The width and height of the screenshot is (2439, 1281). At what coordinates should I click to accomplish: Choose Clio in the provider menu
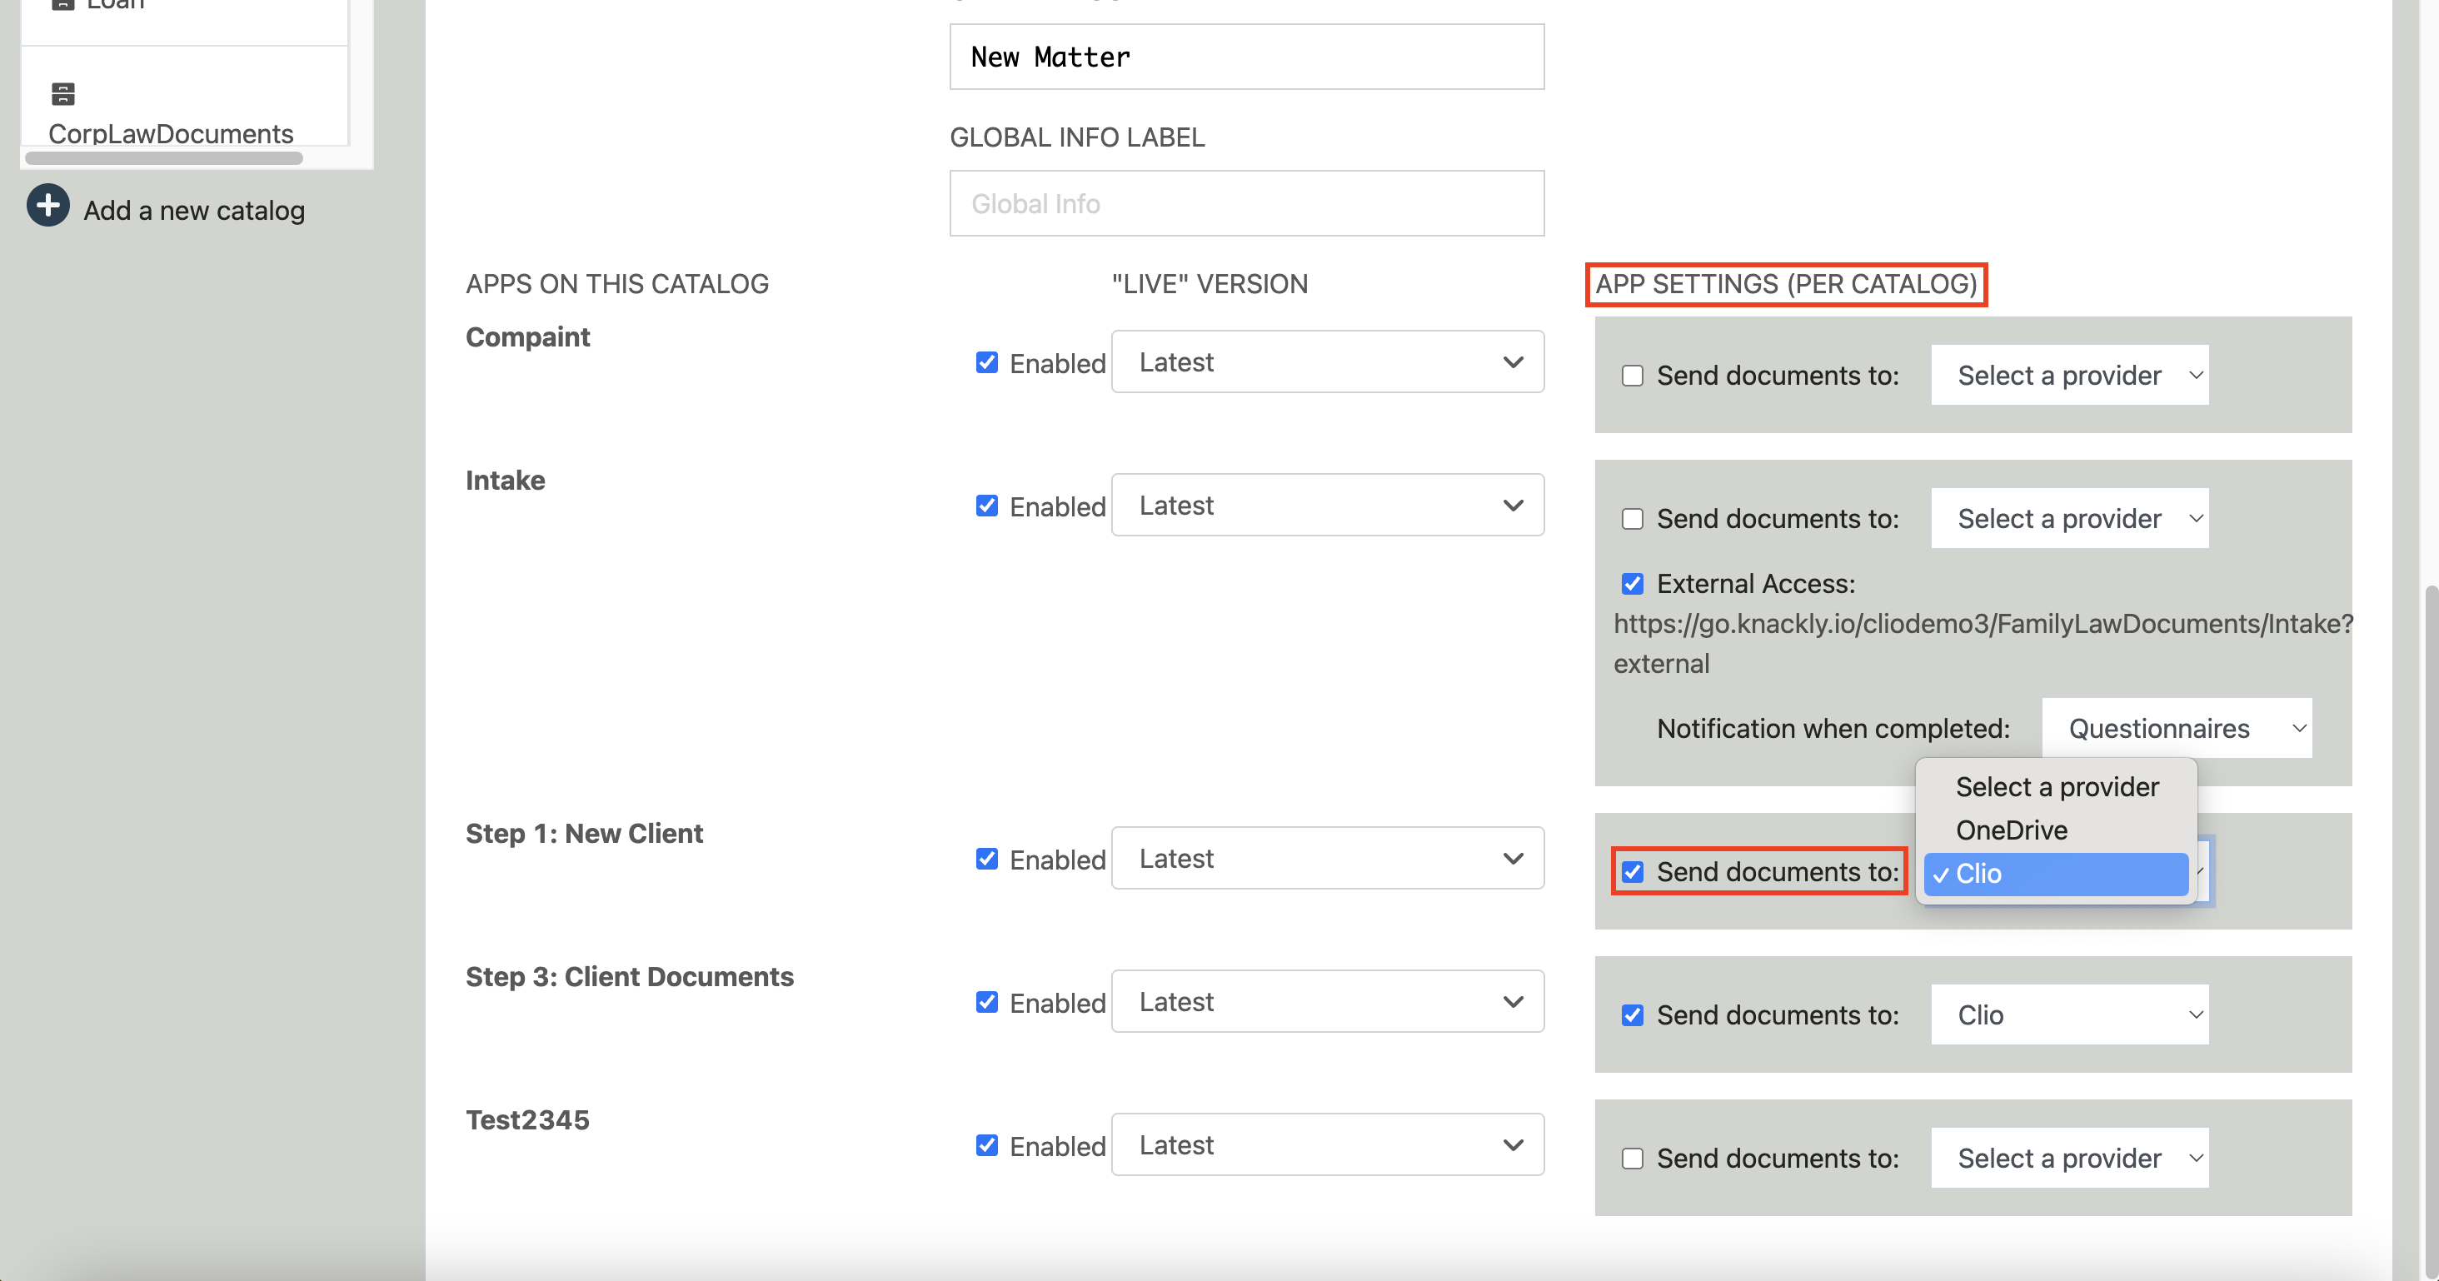(2057, 874)
